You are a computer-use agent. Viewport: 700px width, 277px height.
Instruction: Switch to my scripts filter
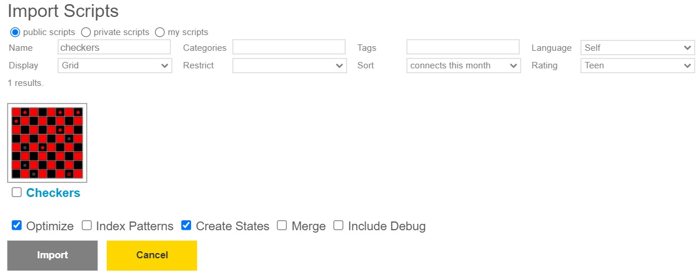coord(160,32)
